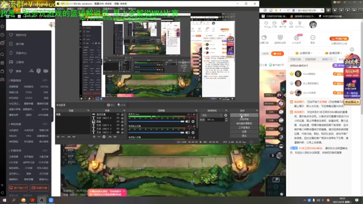Click the heart follow icon in Douyu header
Viewport: 363px width, 204px height.
[x=266, y=24]
